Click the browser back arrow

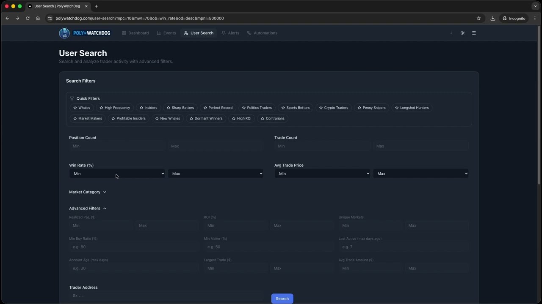tap(7, 18)
